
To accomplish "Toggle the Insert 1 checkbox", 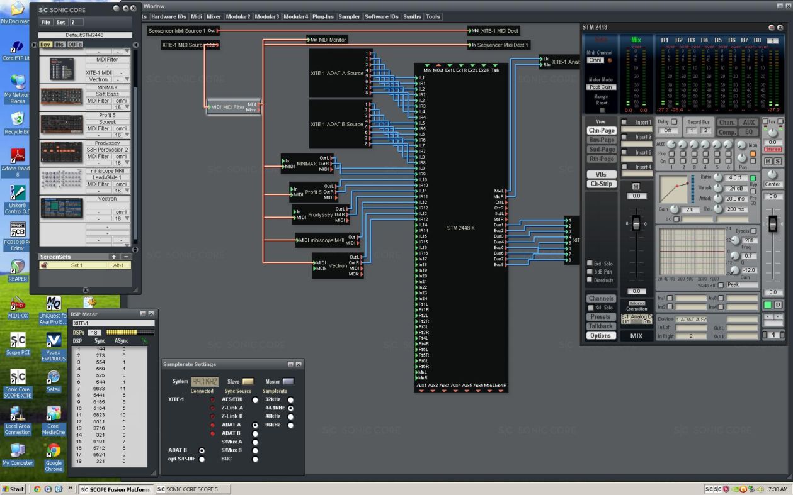I will [624, 122].
